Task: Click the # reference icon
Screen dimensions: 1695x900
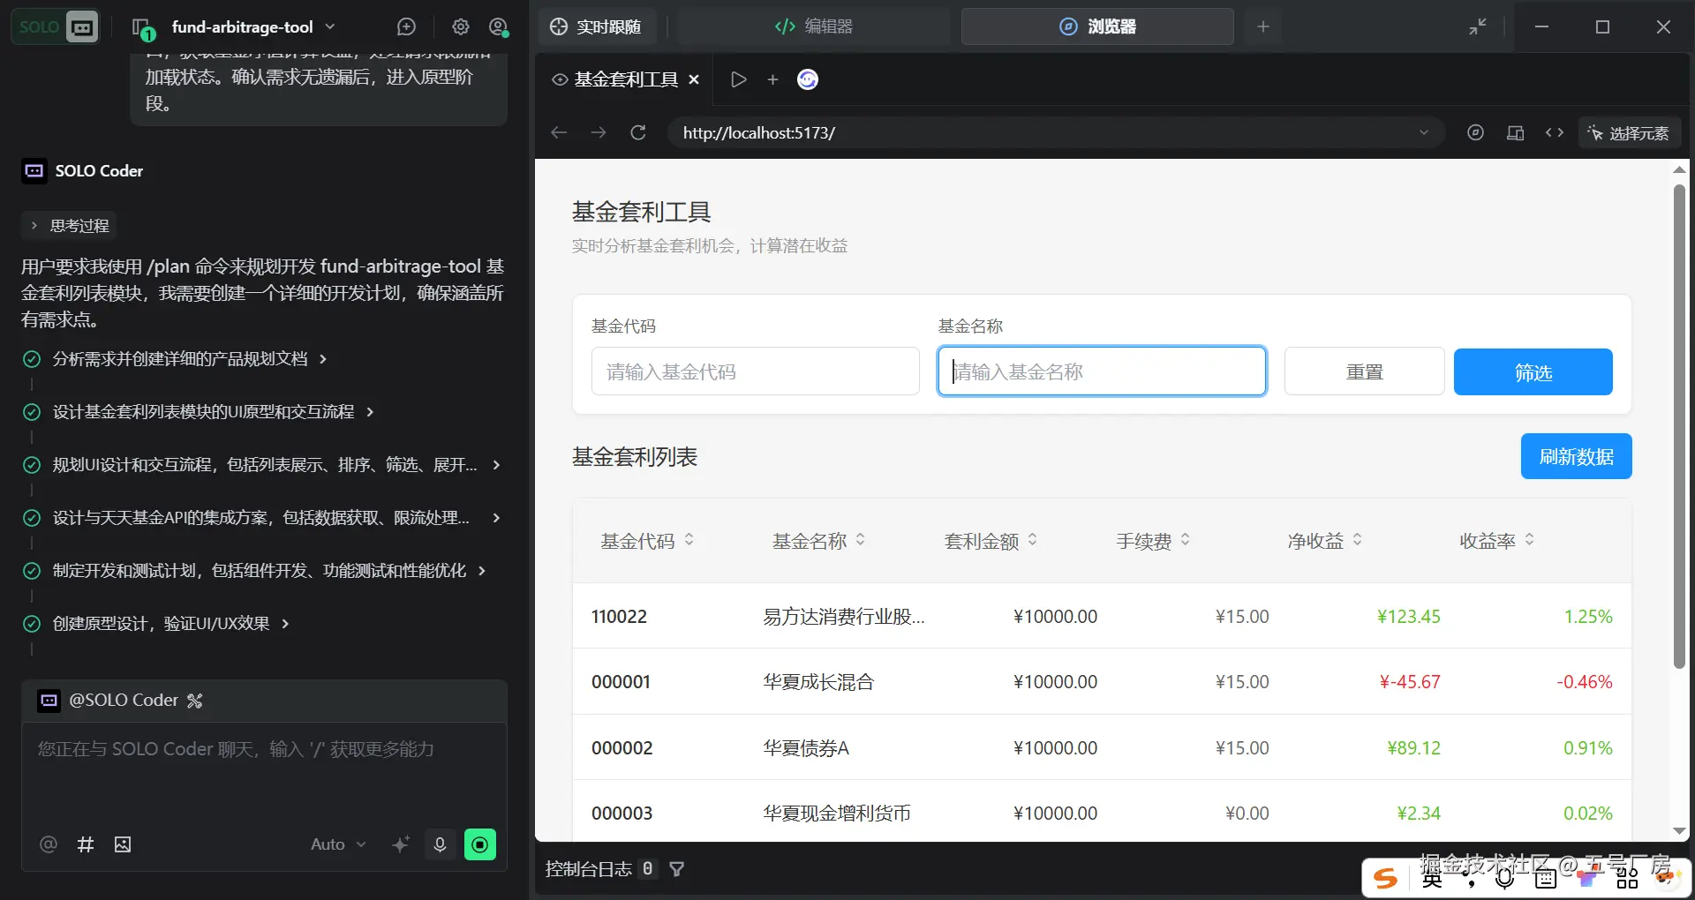Action: coord(86,844)
